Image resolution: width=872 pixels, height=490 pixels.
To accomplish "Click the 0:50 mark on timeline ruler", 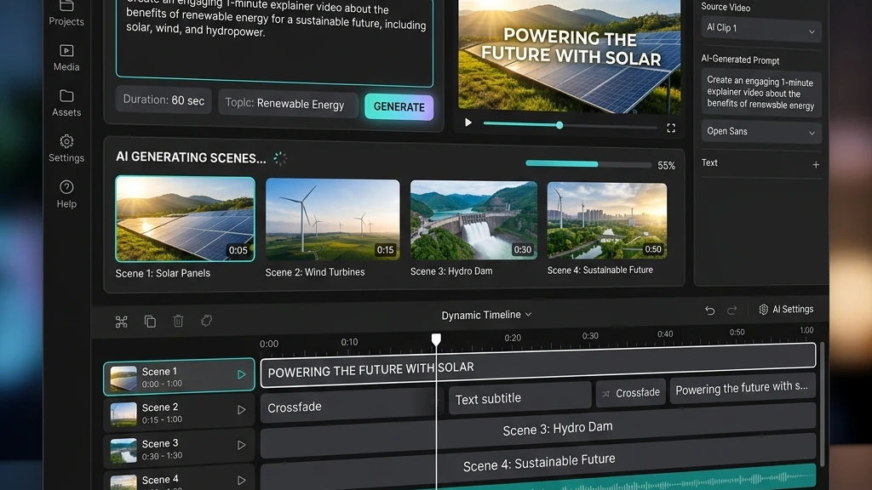I will (x=737, y=333).
